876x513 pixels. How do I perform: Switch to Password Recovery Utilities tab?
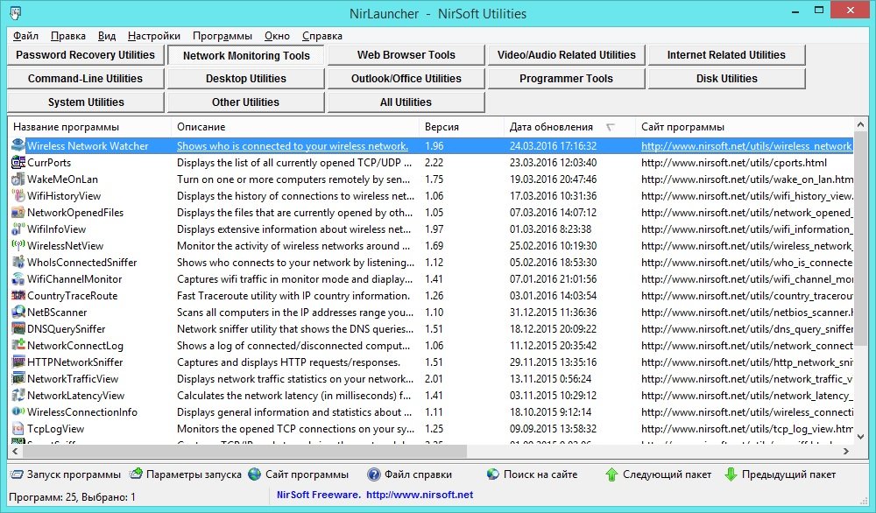(x=85, y=55)
